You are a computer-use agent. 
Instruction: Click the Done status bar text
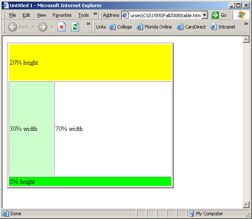click(16, 214)
